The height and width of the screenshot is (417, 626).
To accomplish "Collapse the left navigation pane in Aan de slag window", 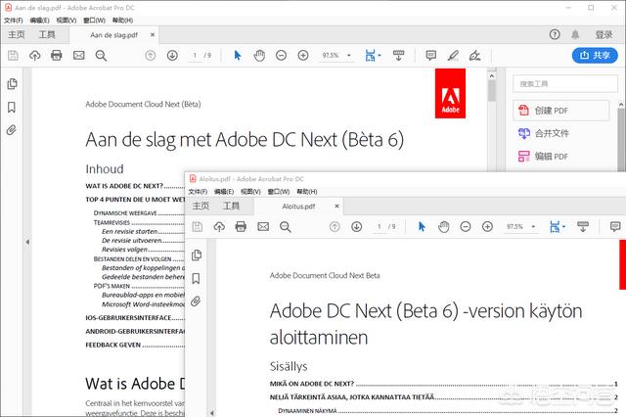I will (27, 242).
